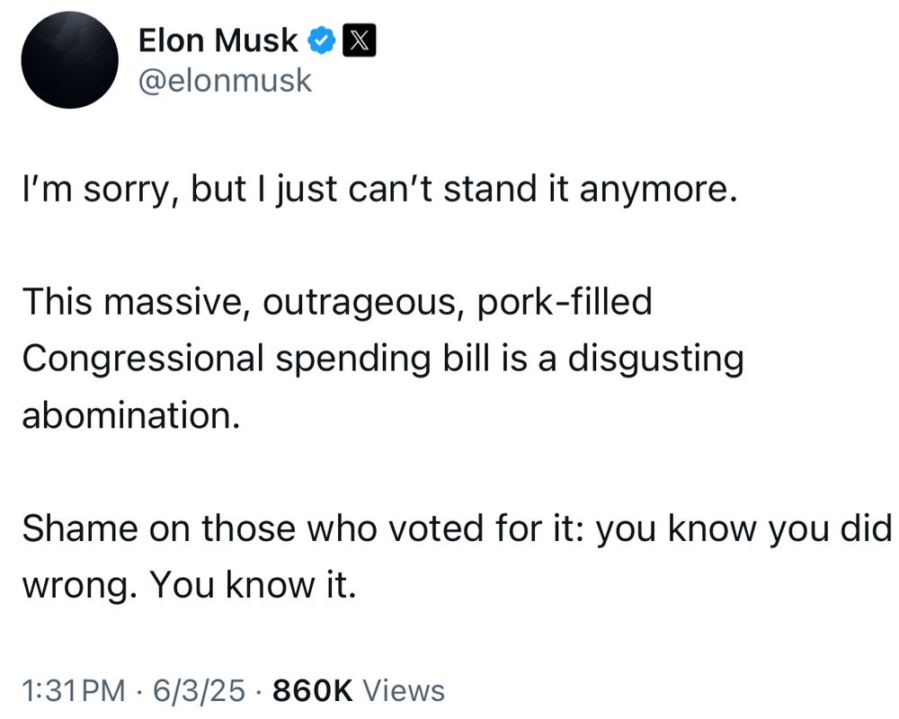Click the "Shame on those who voted" text
The height and width of the screenshot is (719, 899).
(x=253, y=528)
